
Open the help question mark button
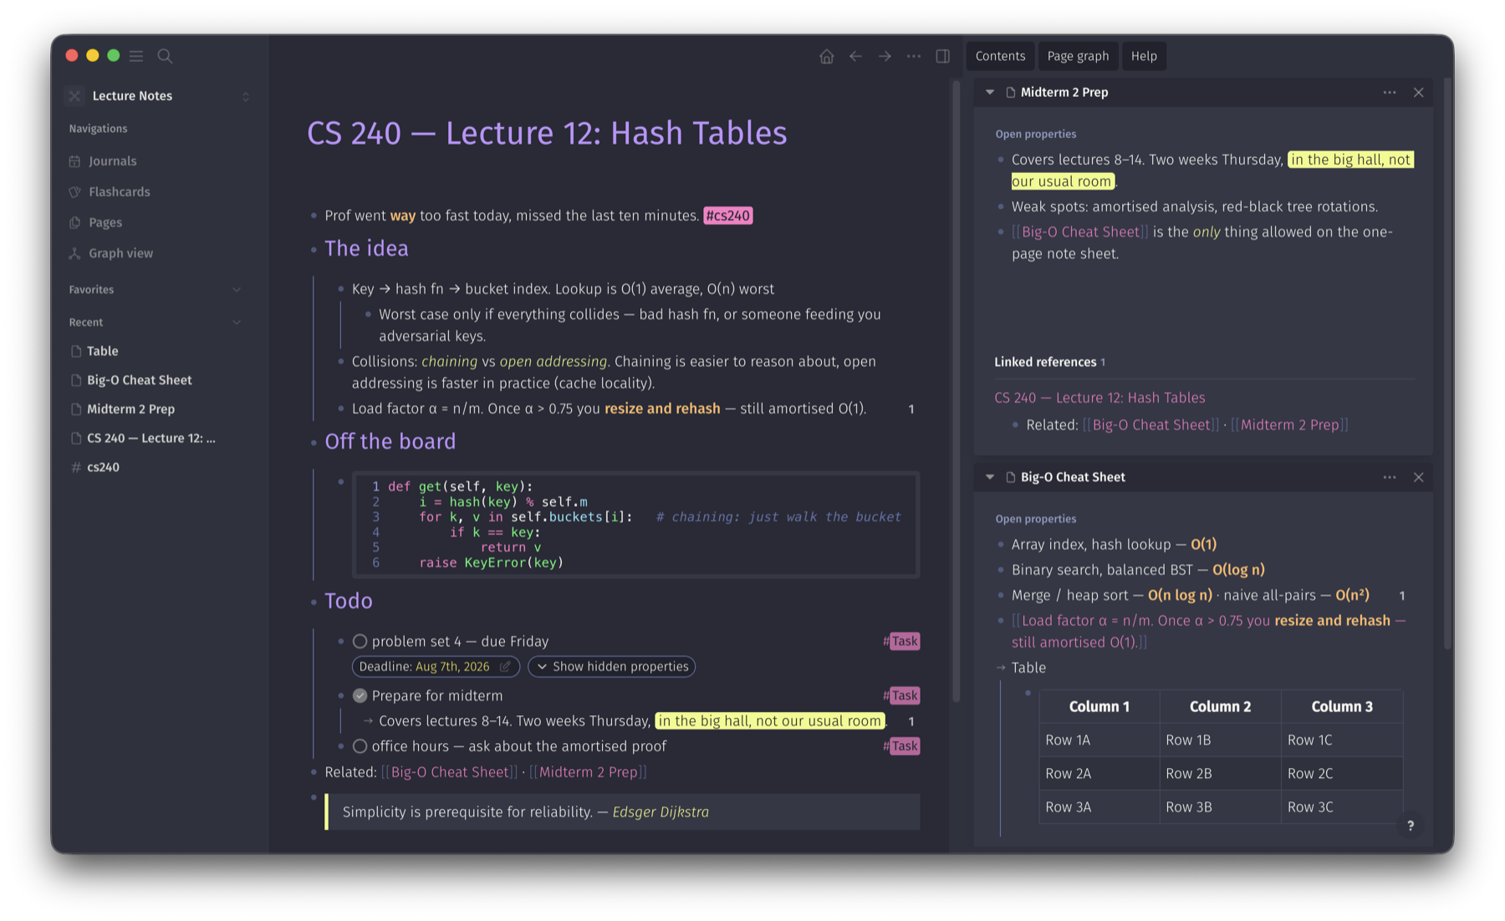[x=1411, y=826]
